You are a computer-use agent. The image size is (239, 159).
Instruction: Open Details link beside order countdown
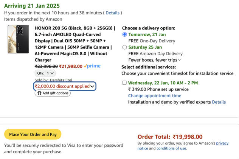[112, 13]
